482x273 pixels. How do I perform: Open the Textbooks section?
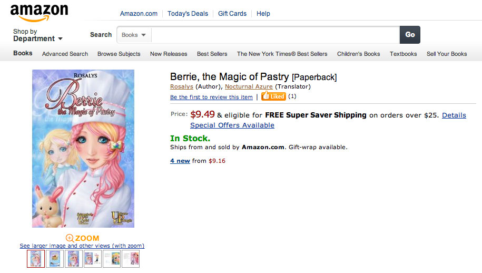coord(403,54)
